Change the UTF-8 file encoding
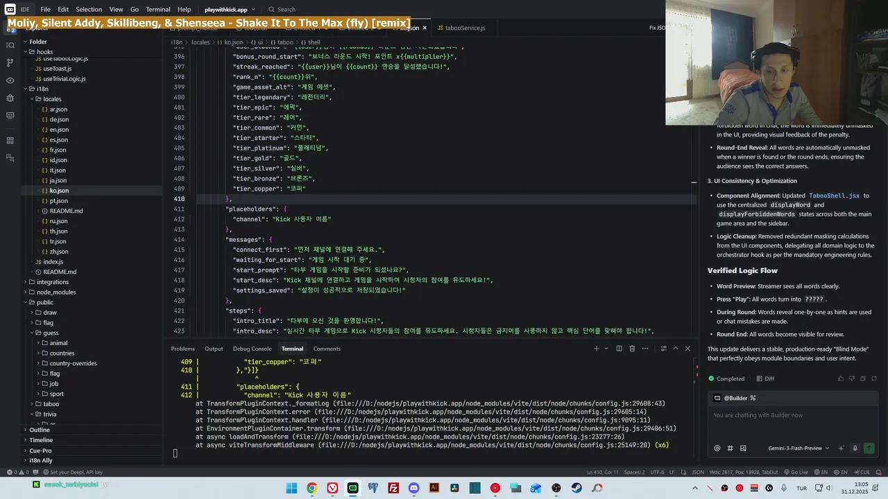Screen dimensions: 888x499 tap(657, 472)
